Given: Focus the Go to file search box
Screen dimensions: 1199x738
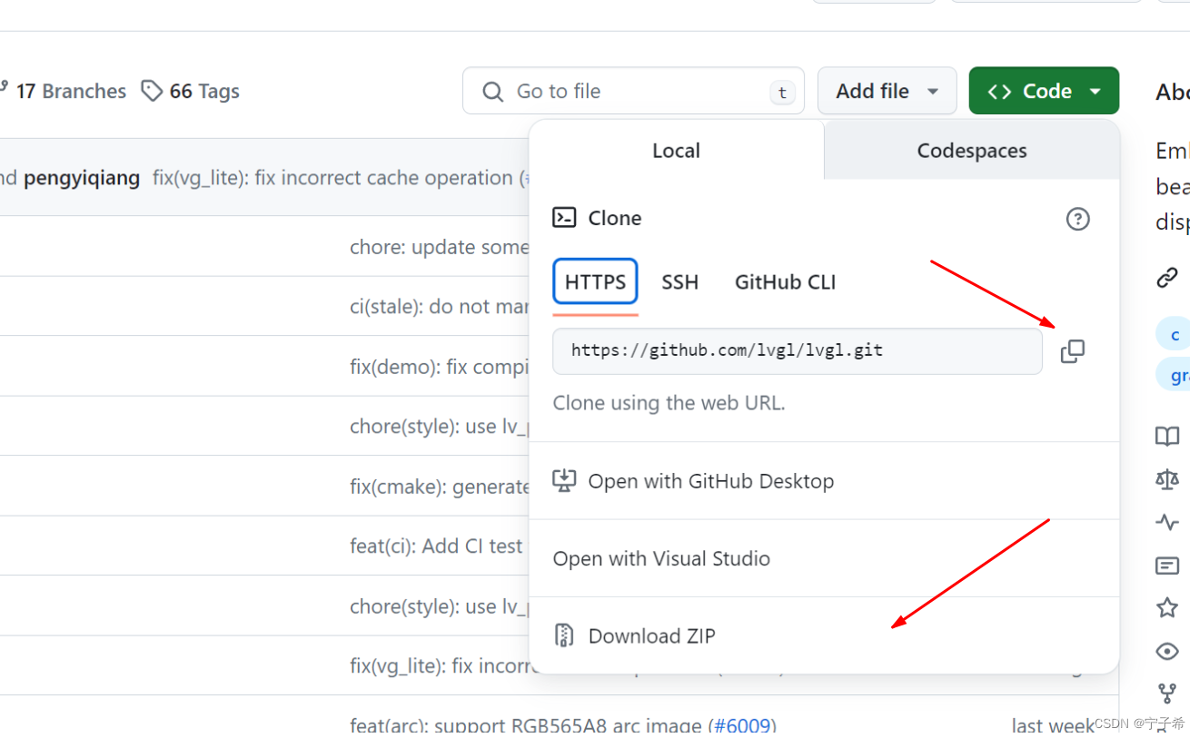Looking at the screenshot, I should pos(633,91).
